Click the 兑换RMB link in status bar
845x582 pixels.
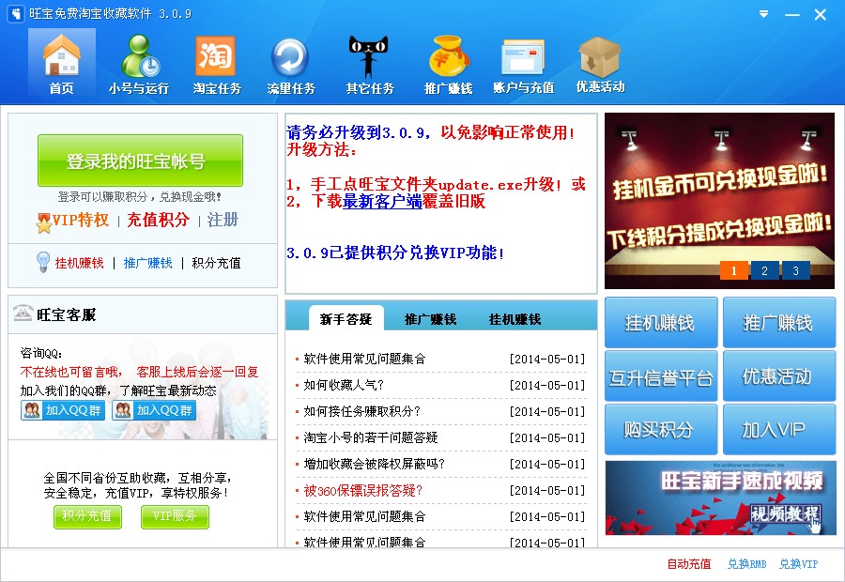tap(746, 564)
